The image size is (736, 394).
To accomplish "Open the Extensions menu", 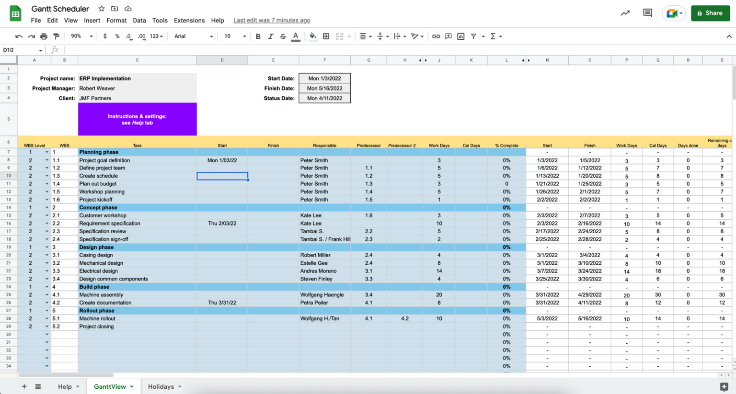I will pos(189,21).
